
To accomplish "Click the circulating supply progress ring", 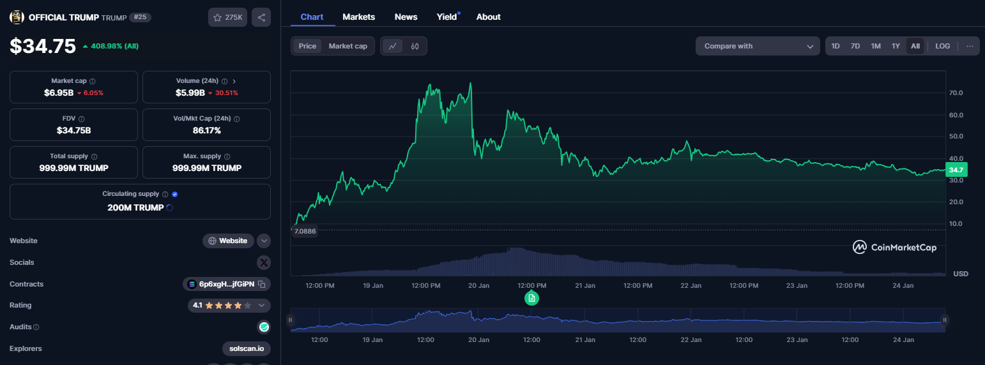I will tap(169, 207).
